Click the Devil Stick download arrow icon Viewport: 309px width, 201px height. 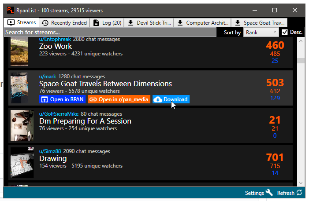(x=130, y=22)
